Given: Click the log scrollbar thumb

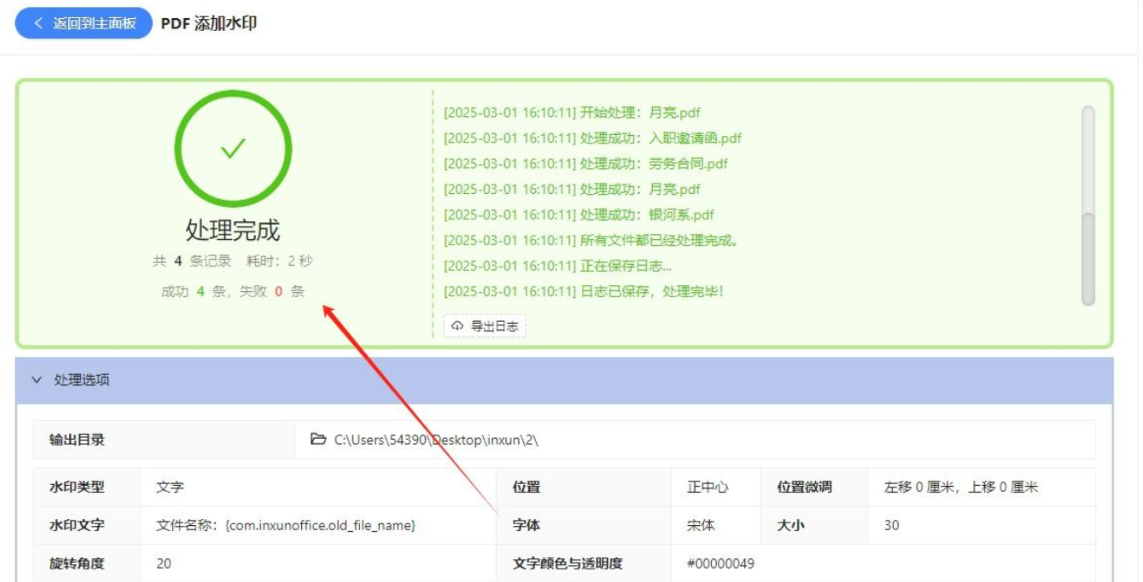Looking at the screenshot, I should click(1088, 259).
